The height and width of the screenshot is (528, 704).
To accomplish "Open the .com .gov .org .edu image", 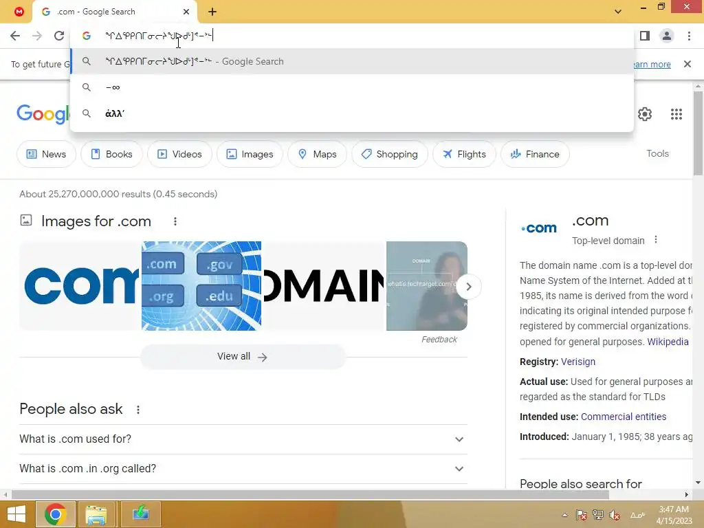I will coord(201,286).
